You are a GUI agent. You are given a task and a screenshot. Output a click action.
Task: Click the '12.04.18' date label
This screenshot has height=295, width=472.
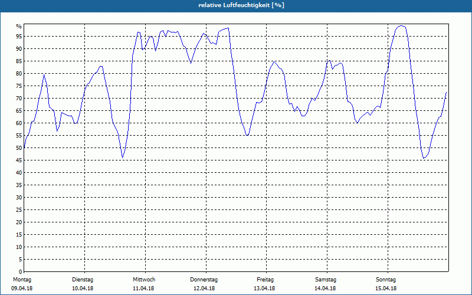204,289
